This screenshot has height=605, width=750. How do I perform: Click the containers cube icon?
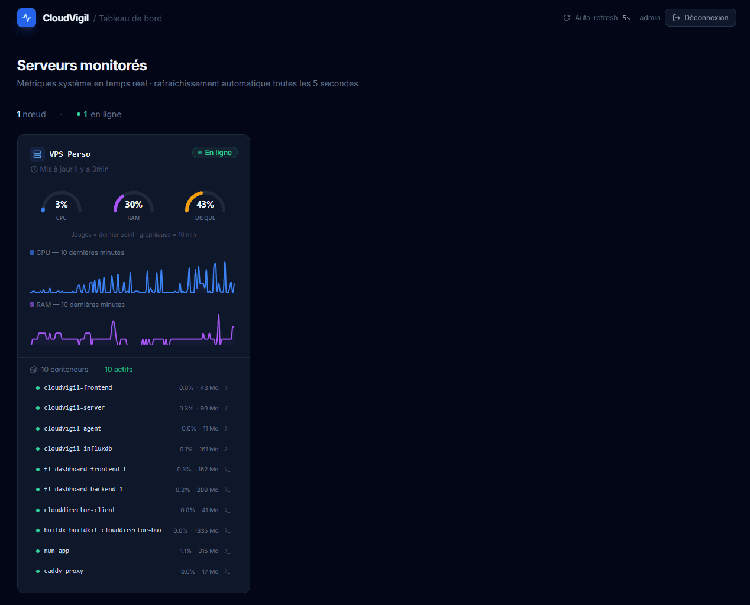[34, 370]
